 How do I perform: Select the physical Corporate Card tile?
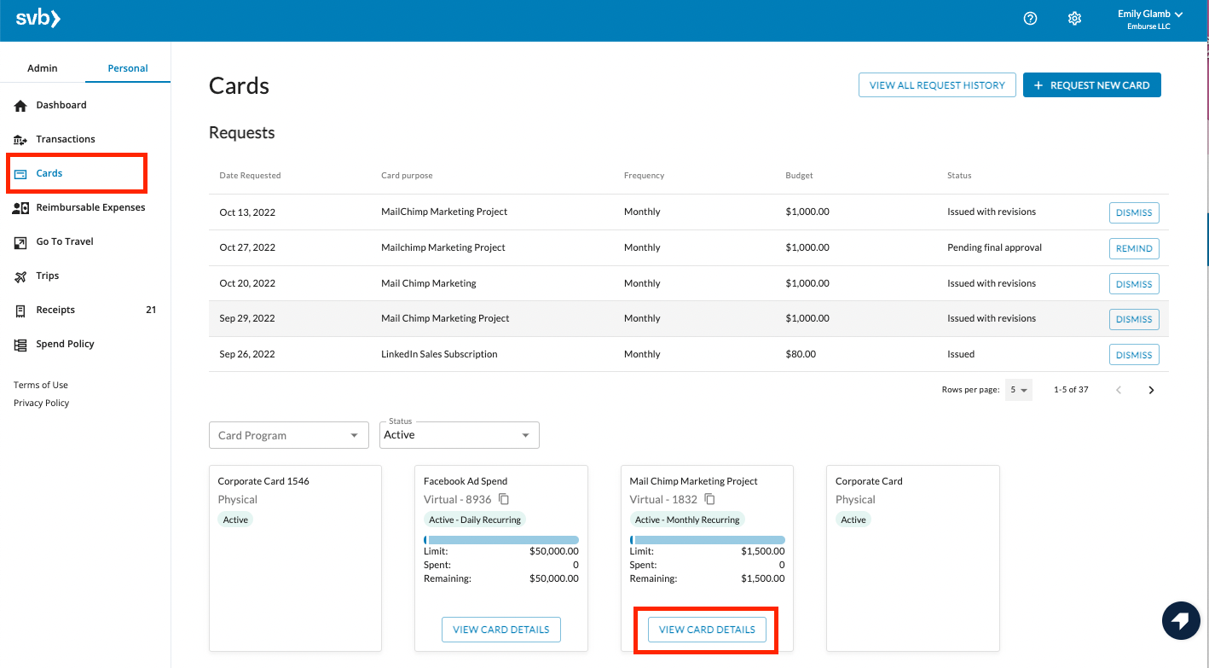[912, 558]
